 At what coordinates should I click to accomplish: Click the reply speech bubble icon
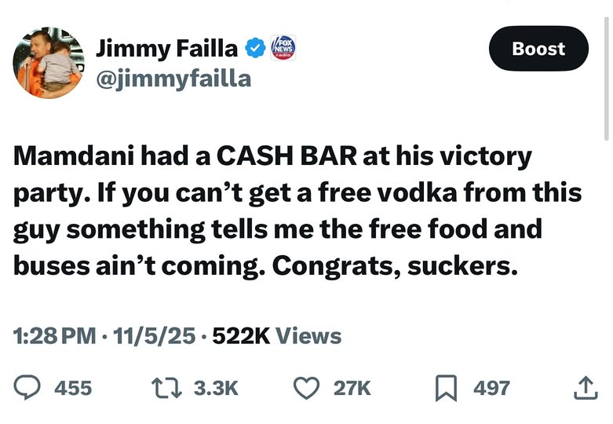point(30,388)
